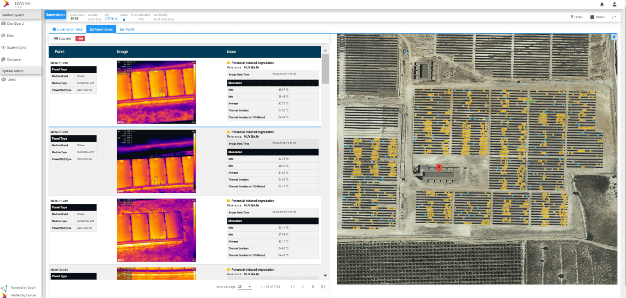Viewport: 626px width, 298px height.
Task: Click the Issue column header
Action: tap(232, 52)
